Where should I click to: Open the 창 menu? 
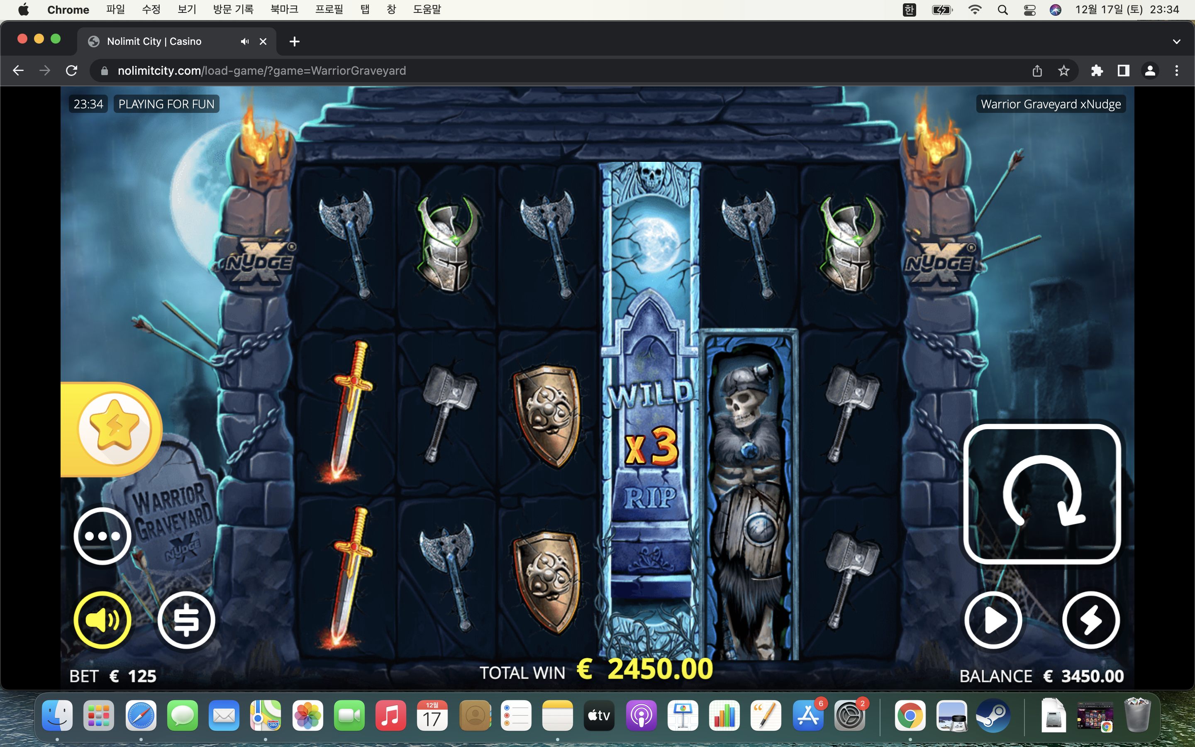coord(391,10)
